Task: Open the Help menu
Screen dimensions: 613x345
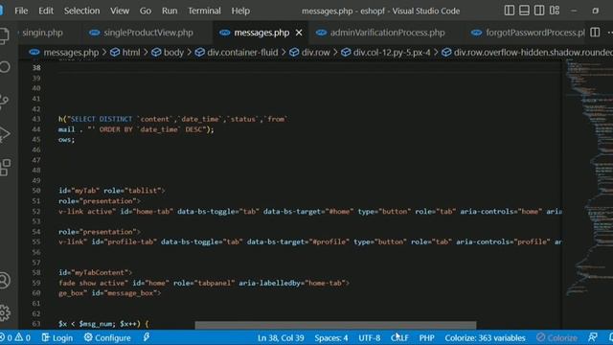Action: 240,11
